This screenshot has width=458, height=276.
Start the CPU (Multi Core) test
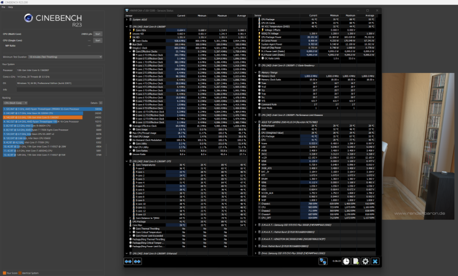click(x=98, y=34)
